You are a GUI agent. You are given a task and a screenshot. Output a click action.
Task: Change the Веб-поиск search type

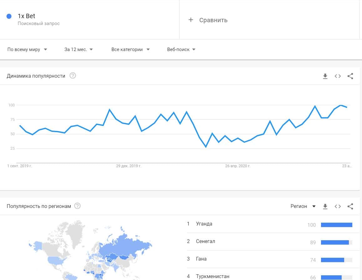(181, 49)
